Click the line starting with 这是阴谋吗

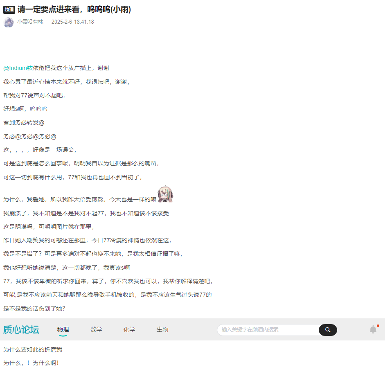[x=49, y=226]
